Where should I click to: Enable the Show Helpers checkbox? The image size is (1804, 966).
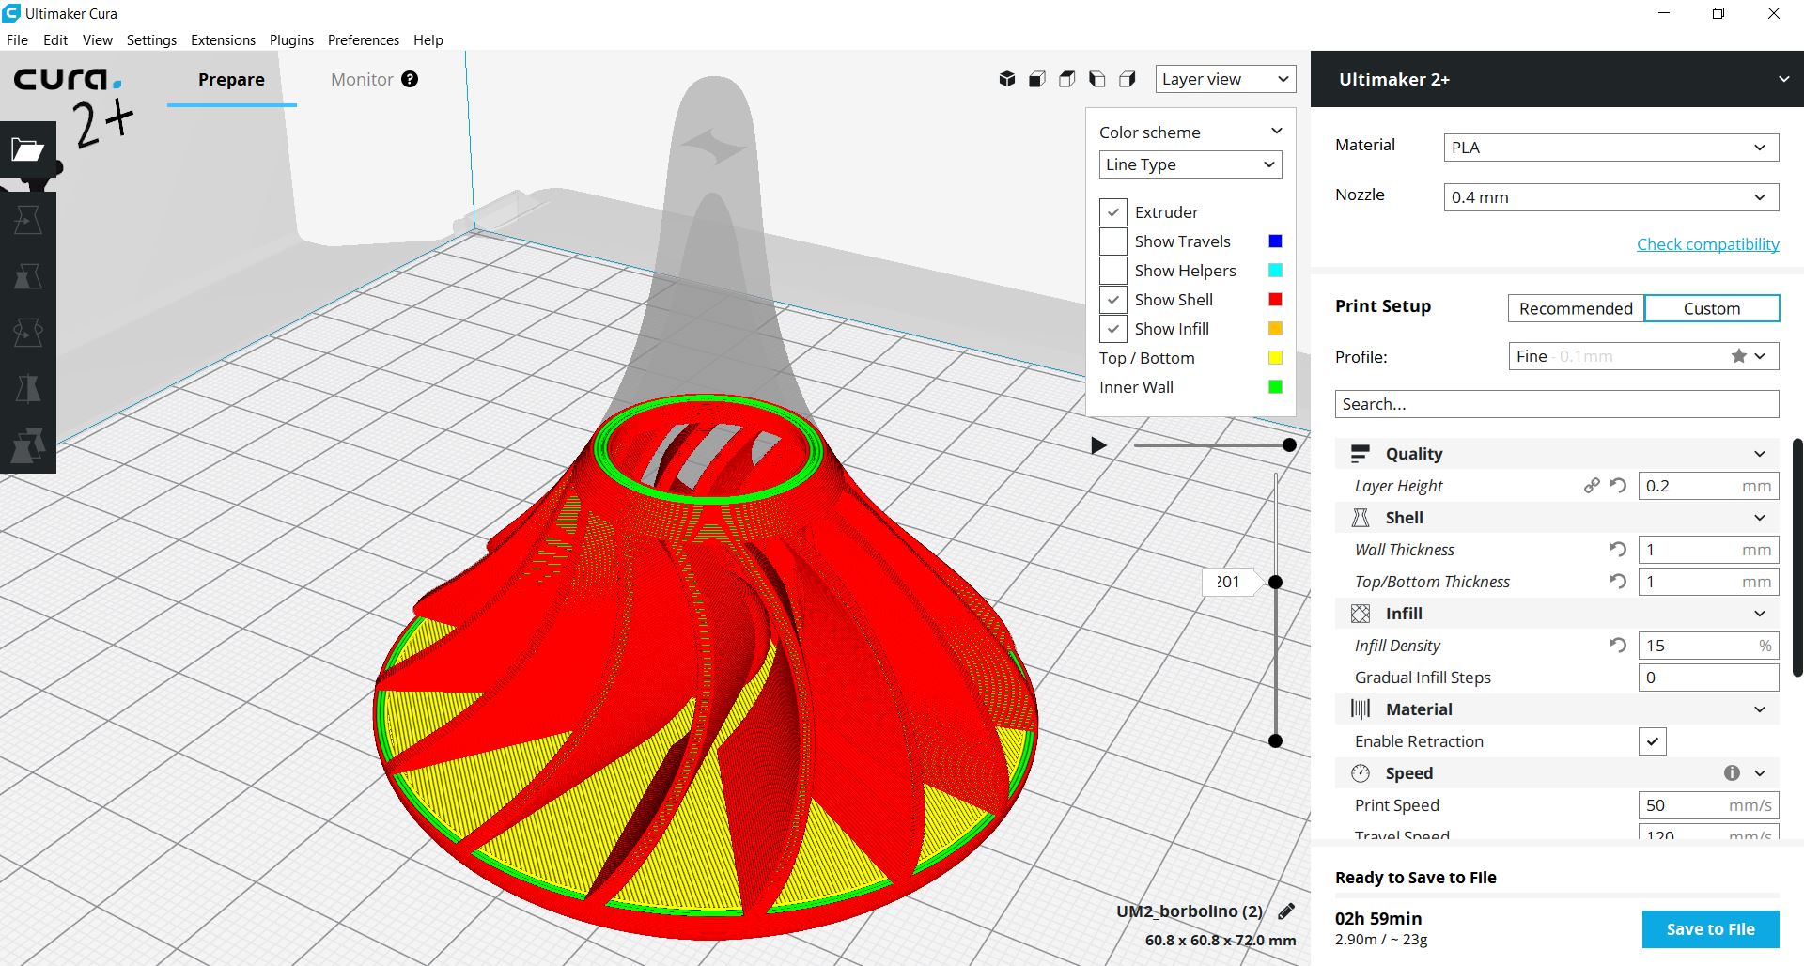1113,271
